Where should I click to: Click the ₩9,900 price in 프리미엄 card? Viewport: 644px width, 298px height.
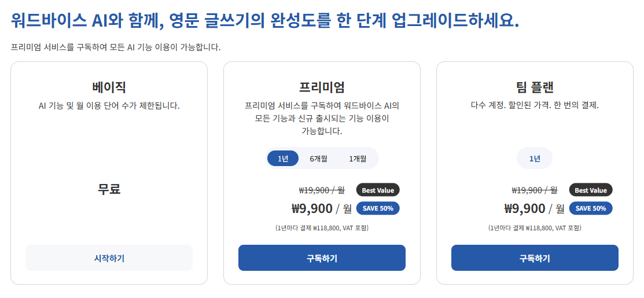tap(312, 208)
